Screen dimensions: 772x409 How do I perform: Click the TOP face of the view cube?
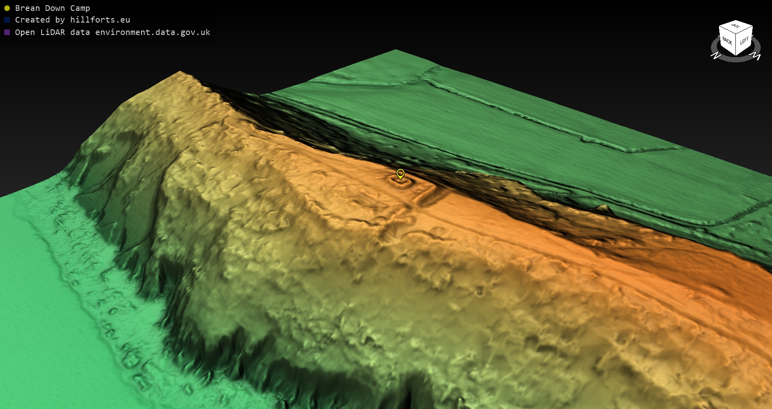pos(736,27)
